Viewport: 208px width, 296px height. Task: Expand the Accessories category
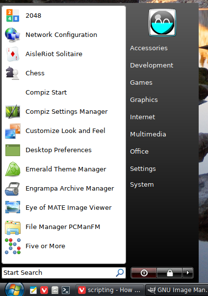coord(149,48)
